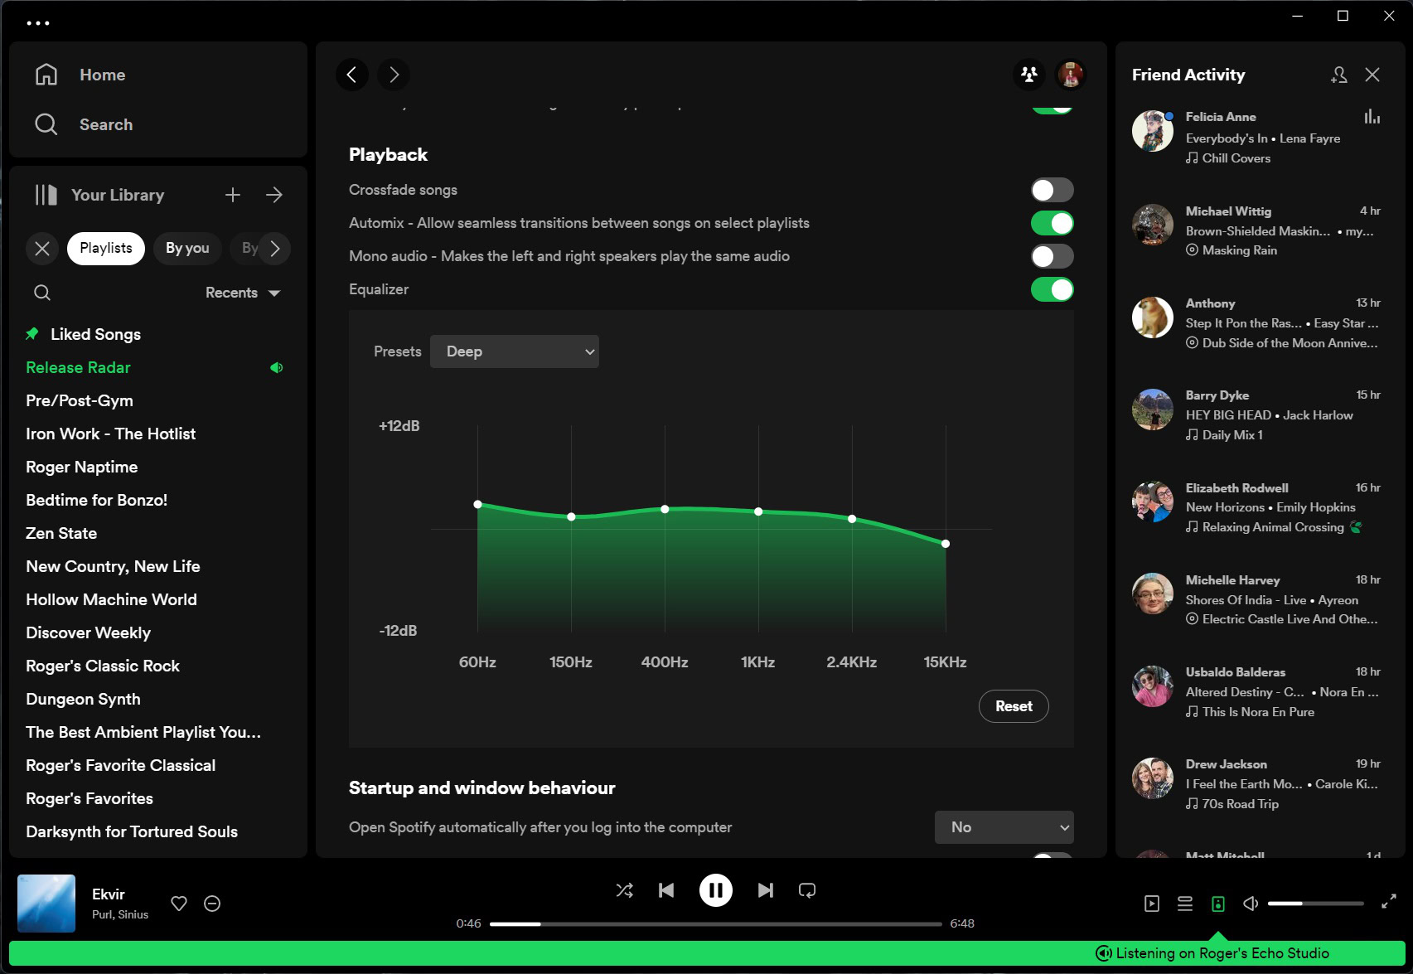The image size is (1413, 974).
Task: Skip to next track
Action: click(x=766, y=890)
